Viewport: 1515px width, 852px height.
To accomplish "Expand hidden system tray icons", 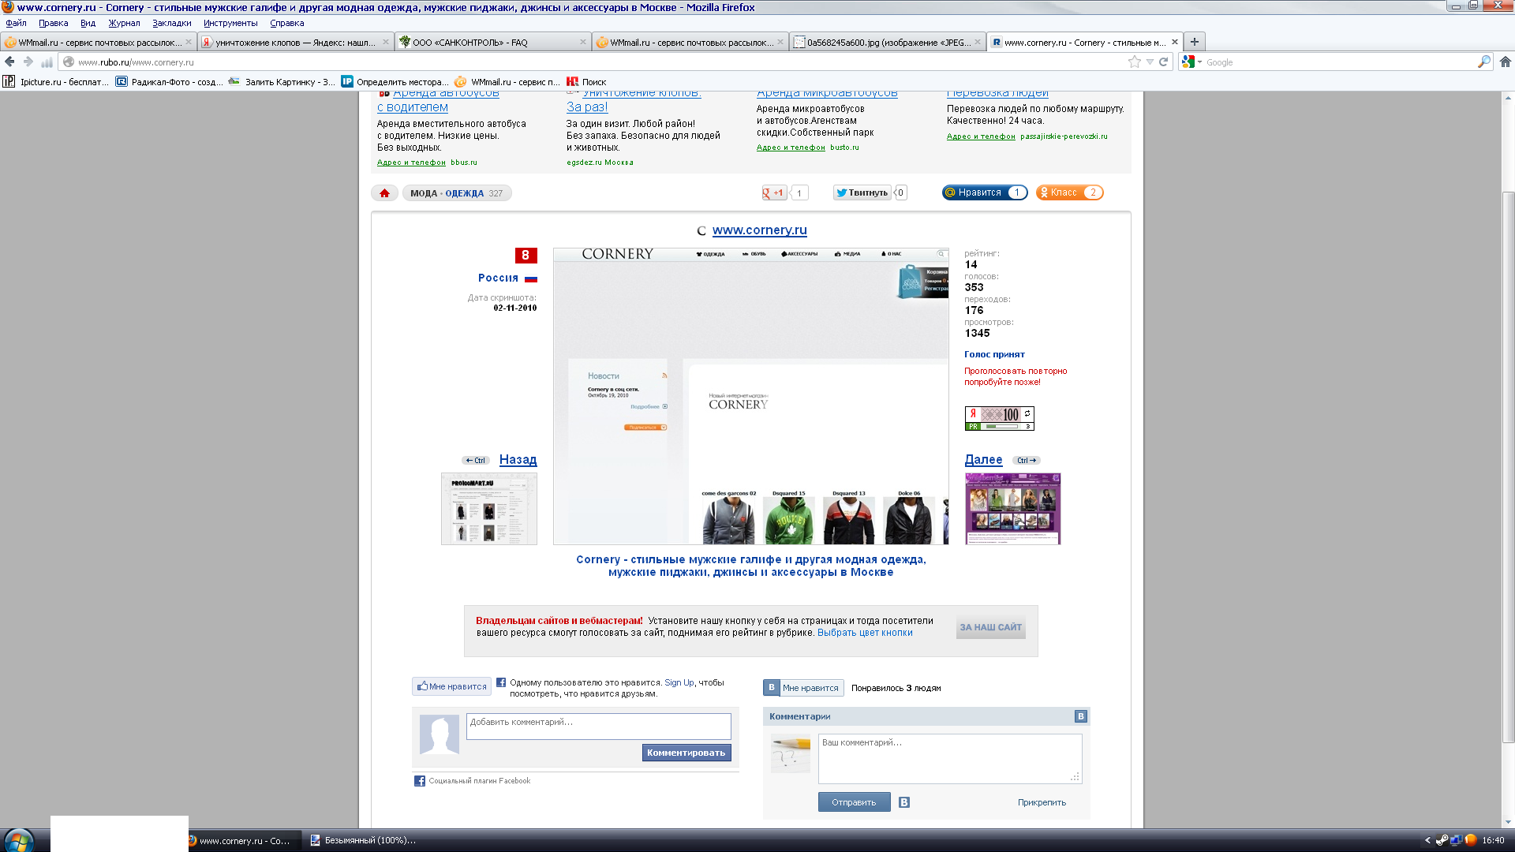I will [x=1427, y=840].
